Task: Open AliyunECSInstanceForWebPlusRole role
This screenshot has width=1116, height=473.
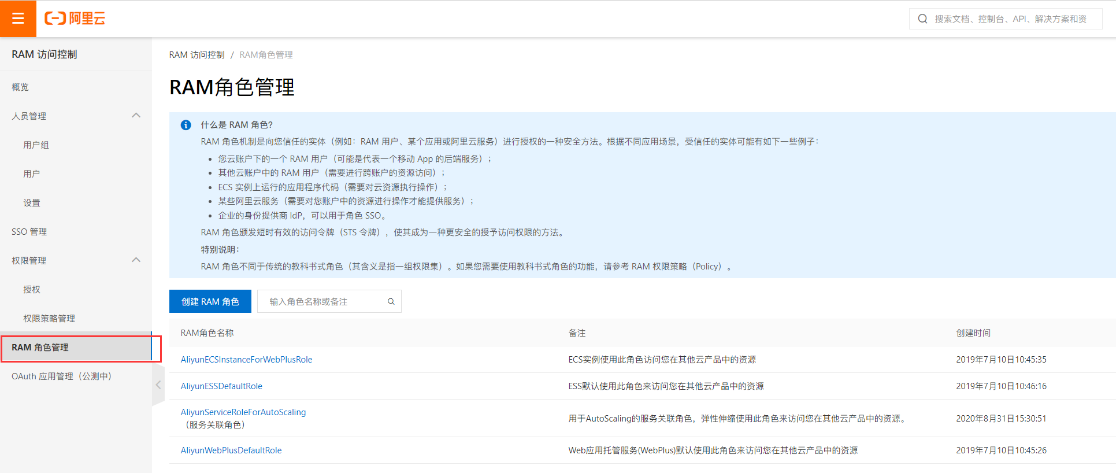Action: point(246,360)
